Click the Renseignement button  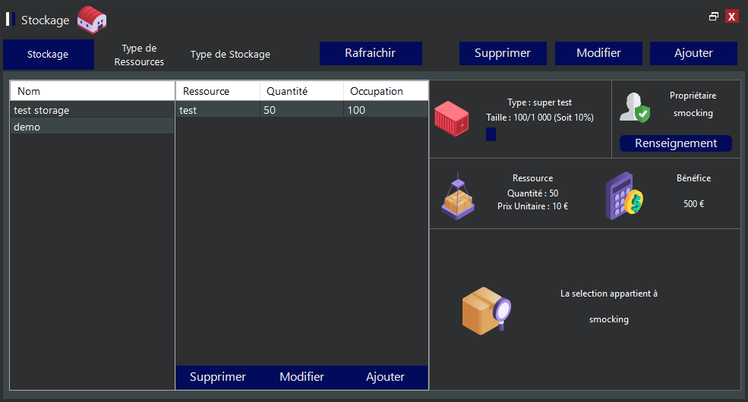point(676,143)
